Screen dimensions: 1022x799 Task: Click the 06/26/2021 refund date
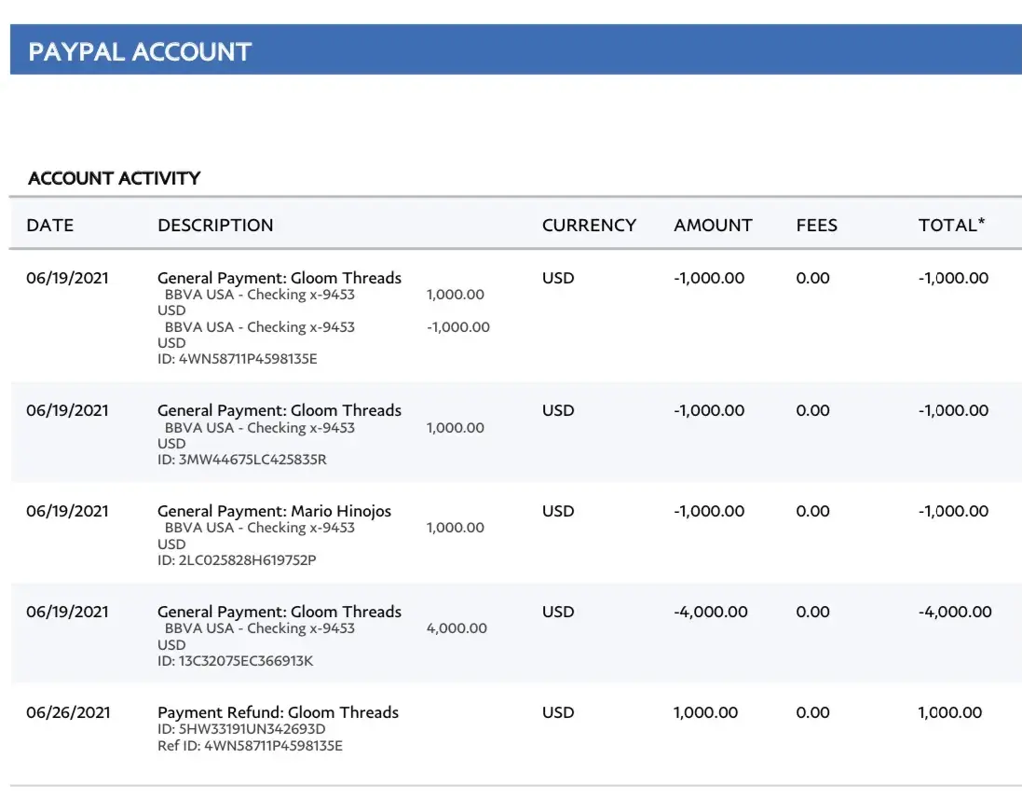[68, 712]
